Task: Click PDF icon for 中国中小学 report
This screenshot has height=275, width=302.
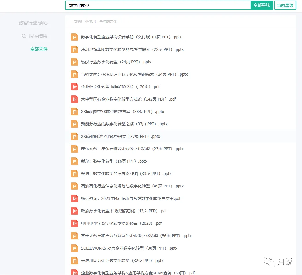Action: [75, 223]
